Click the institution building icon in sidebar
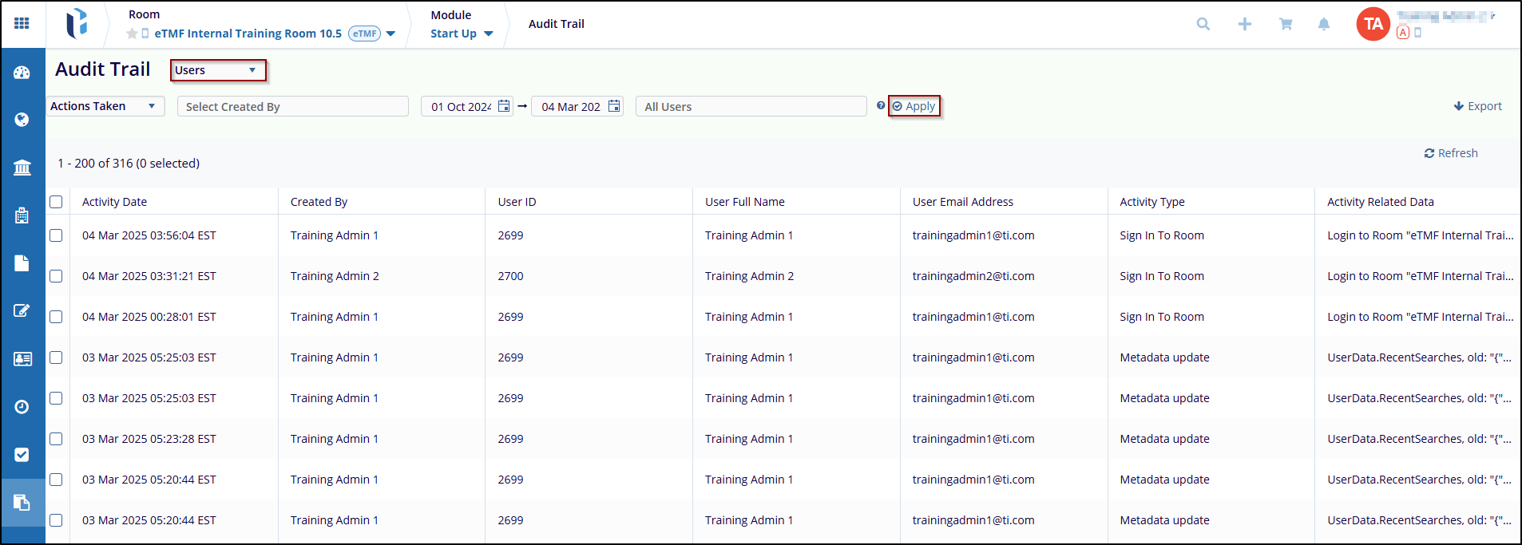1522x545 pixels. [x=22, y=168]
